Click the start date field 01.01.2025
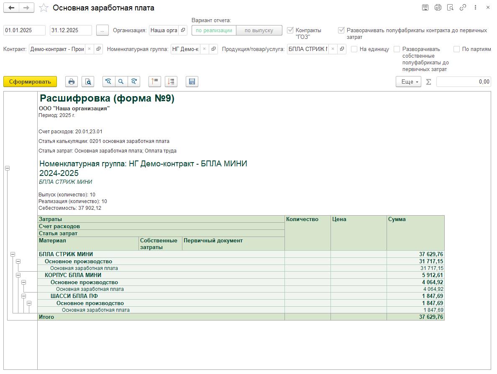 tap(24, 31)
